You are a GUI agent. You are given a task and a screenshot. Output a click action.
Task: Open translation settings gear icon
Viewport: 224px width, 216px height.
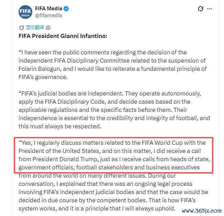tap(48, 28)
